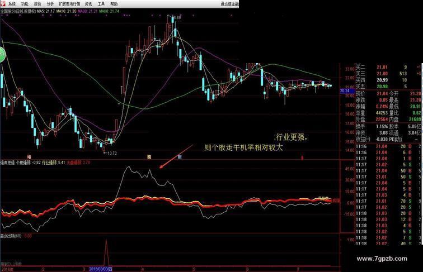Click the 买二 21.01 order book row
423x272 pixels.
[388, 67]
